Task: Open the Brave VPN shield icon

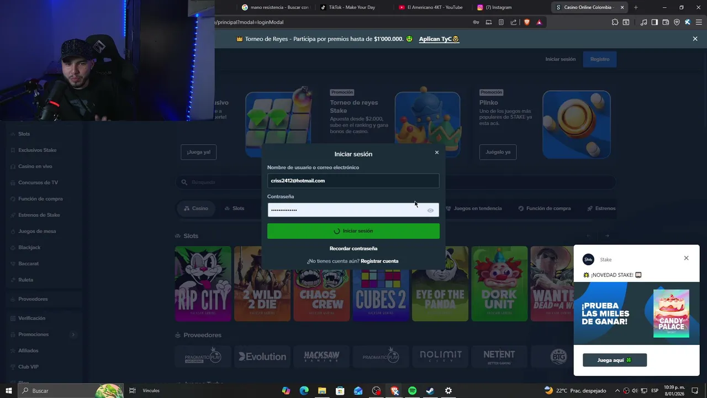Action: 677,22
